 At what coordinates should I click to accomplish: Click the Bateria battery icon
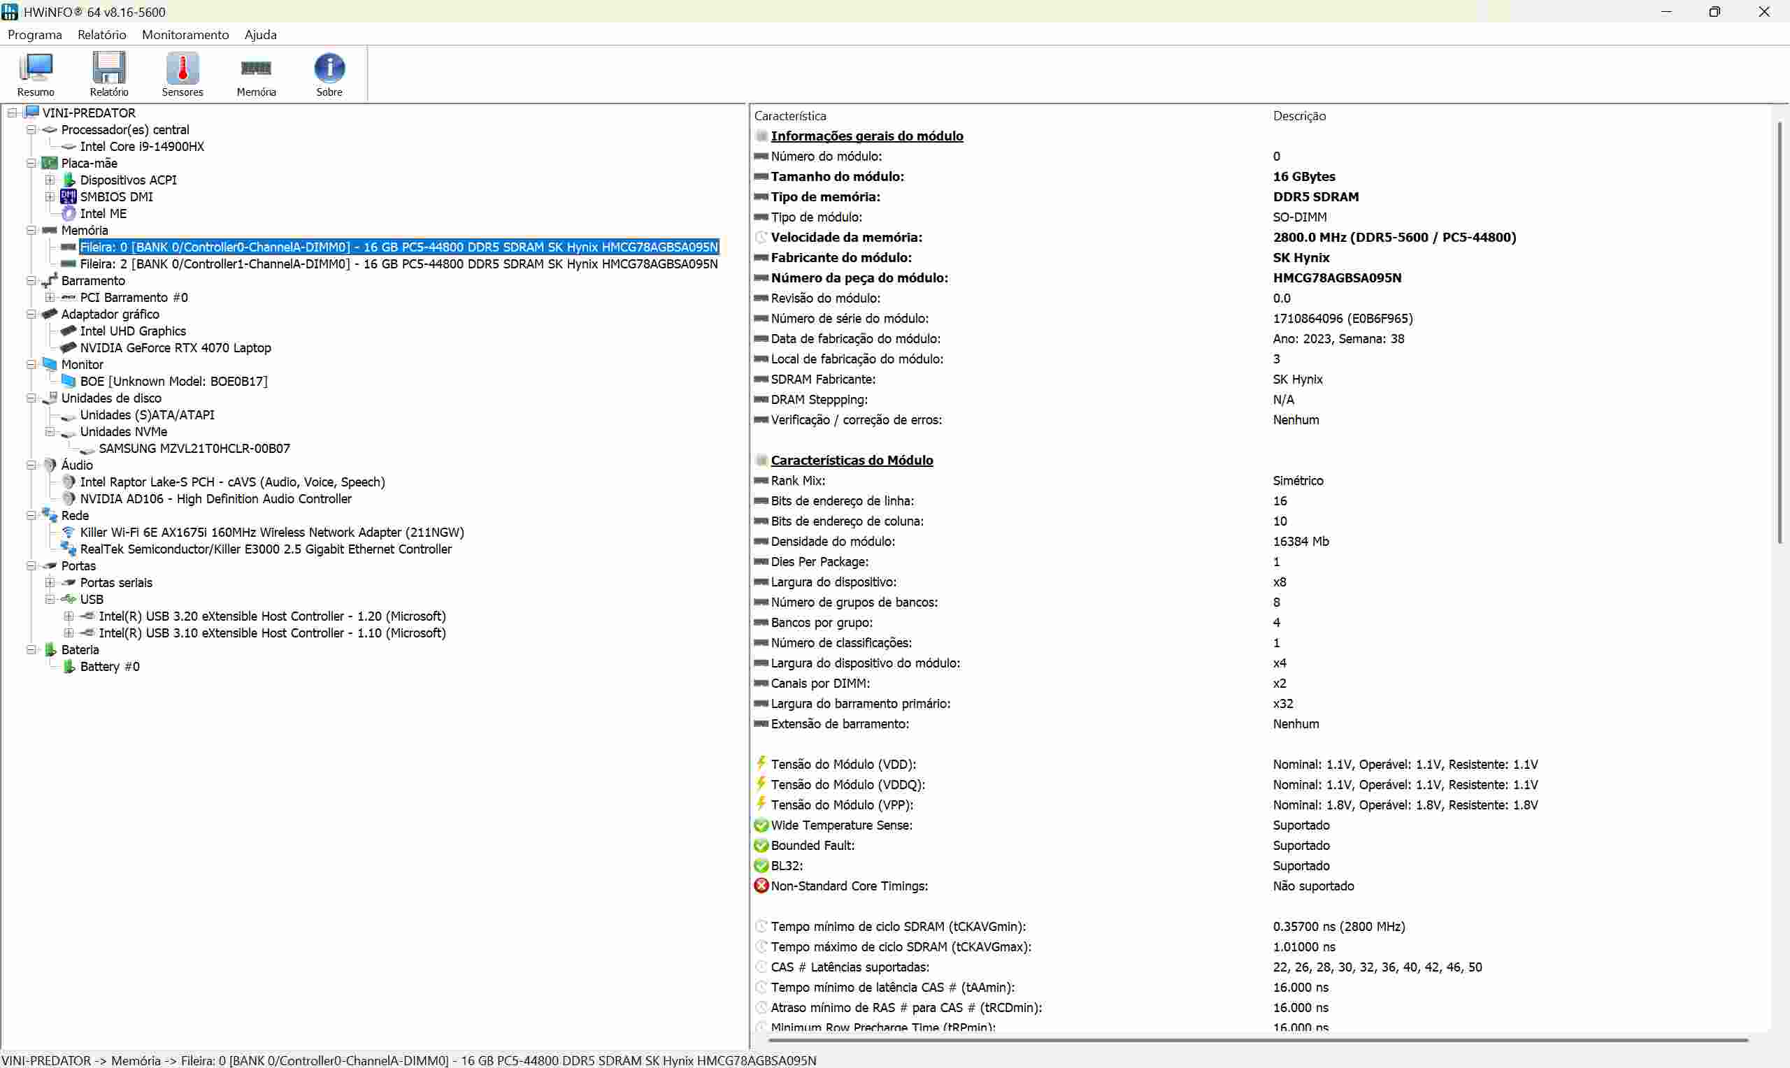pos(50,649)
